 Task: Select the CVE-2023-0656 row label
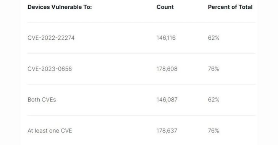50,69
